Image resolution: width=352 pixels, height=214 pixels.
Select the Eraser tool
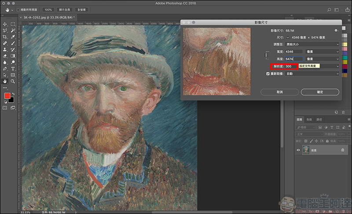tap(5, 56)
